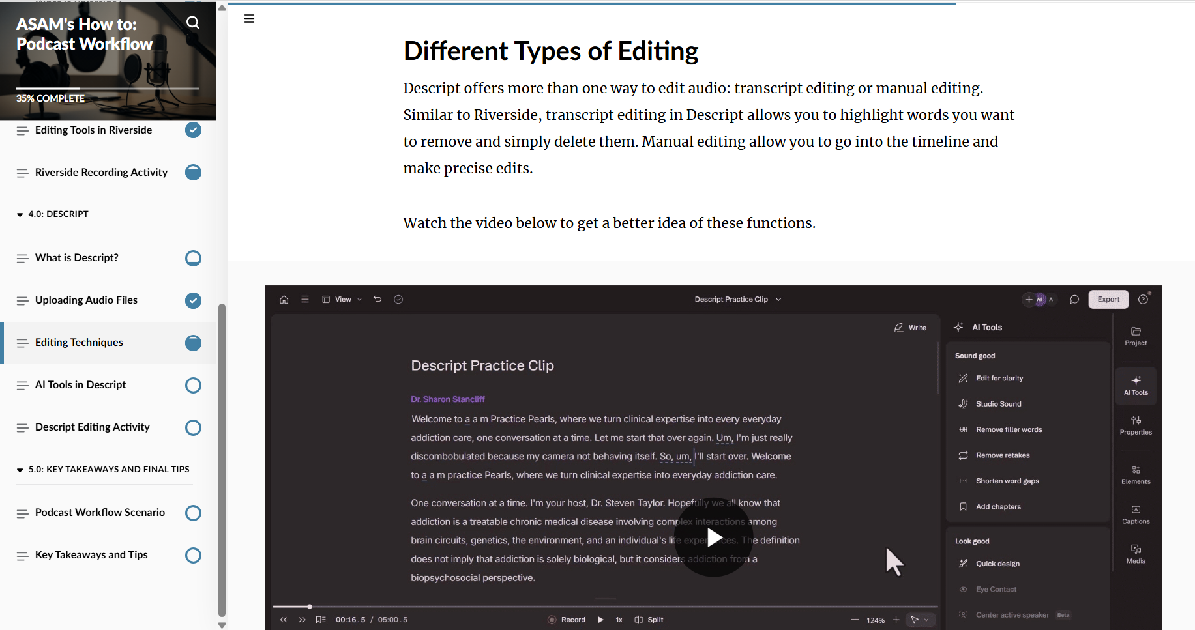Toggle completion circle for Editing Techniques
The width and height of the screenshot is (1195, 630).
[x=193, y=343]
